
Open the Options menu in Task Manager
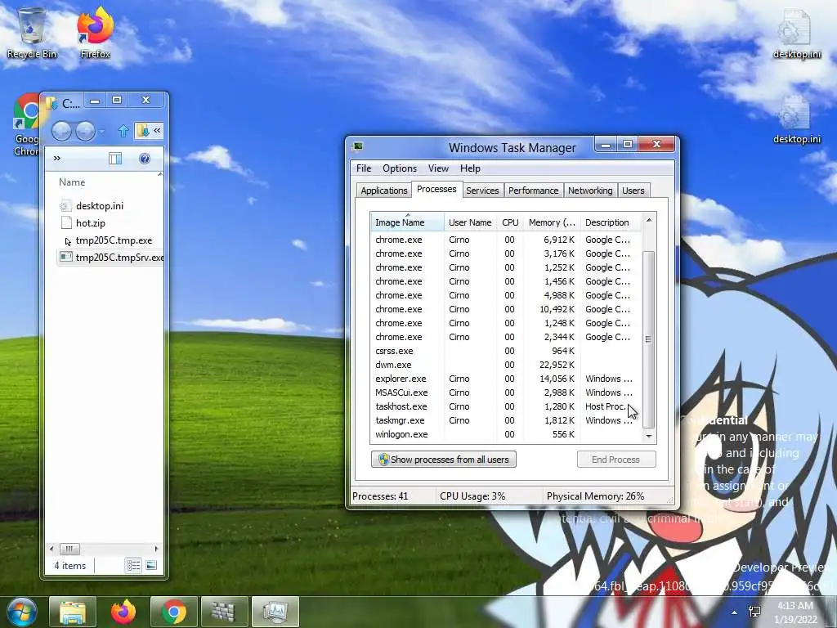pyautogui.click(x=399, y=168)
